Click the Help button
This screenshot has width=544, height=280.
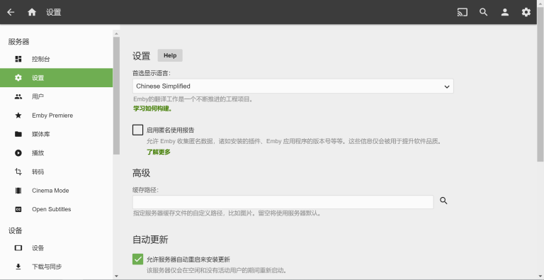170,55
